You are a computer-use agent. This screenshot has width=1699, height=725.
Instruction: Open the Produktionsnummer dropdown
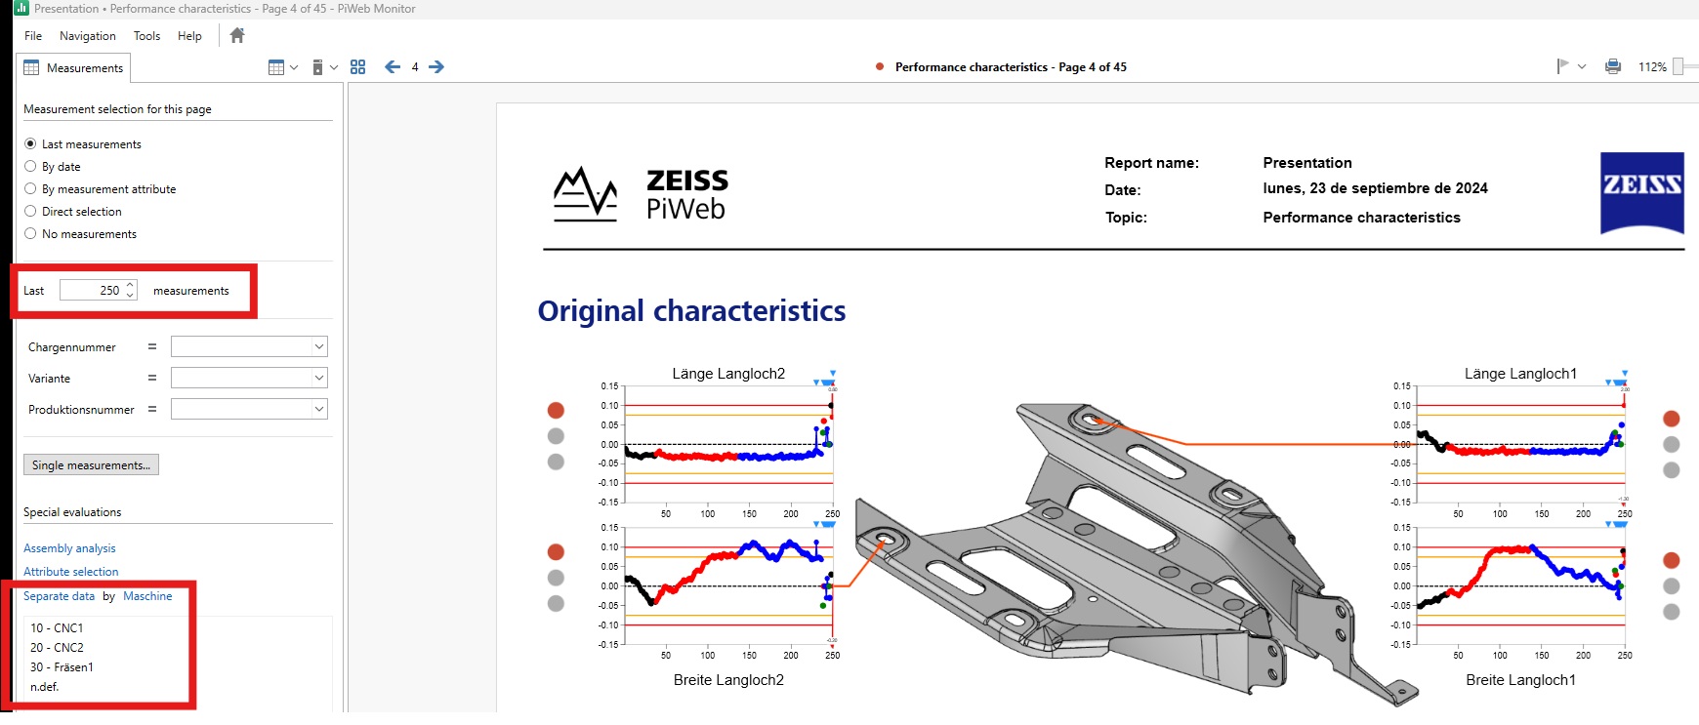pyautogui.click(x=249, y=410)
